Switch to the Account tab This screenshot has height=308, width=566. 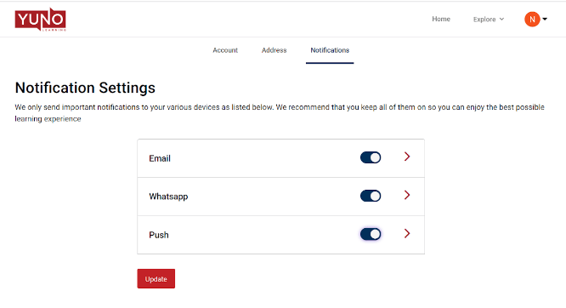click(225, 50)
